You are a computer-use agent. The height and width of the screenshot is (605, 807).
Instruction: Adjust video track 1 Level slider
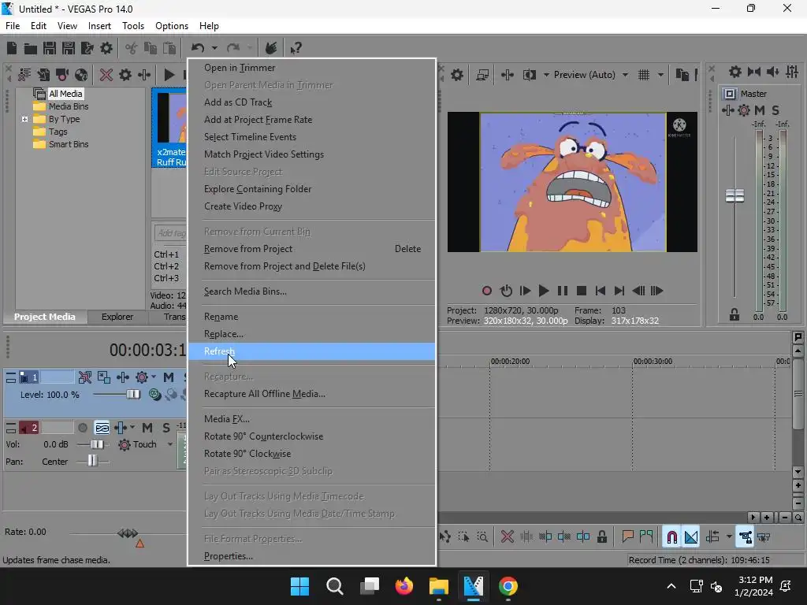pyautogui.click(x=133, y=395)
